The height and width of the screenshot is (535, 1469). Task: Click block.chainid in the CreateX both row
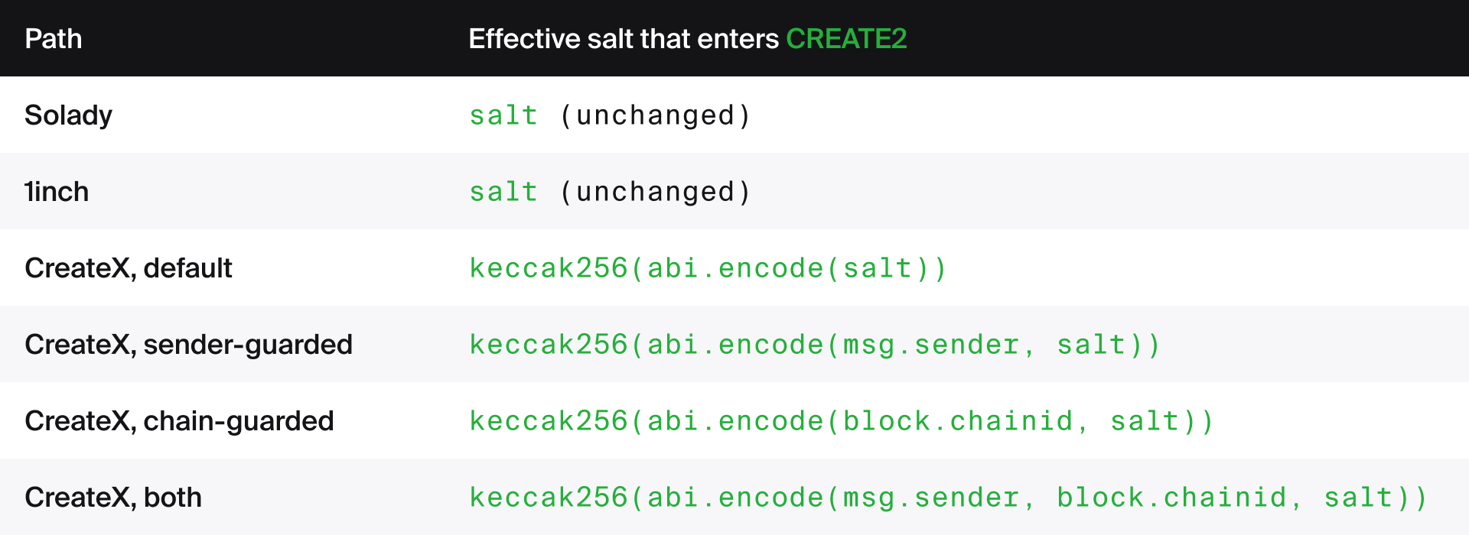click(1171, 498)
